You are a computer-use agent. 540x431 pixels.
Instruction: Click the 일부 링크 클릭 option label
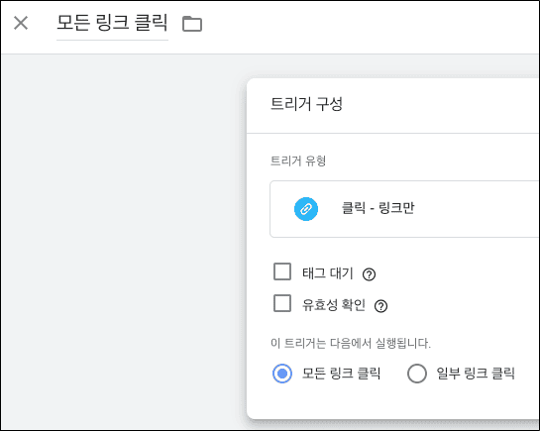(476, 374)
